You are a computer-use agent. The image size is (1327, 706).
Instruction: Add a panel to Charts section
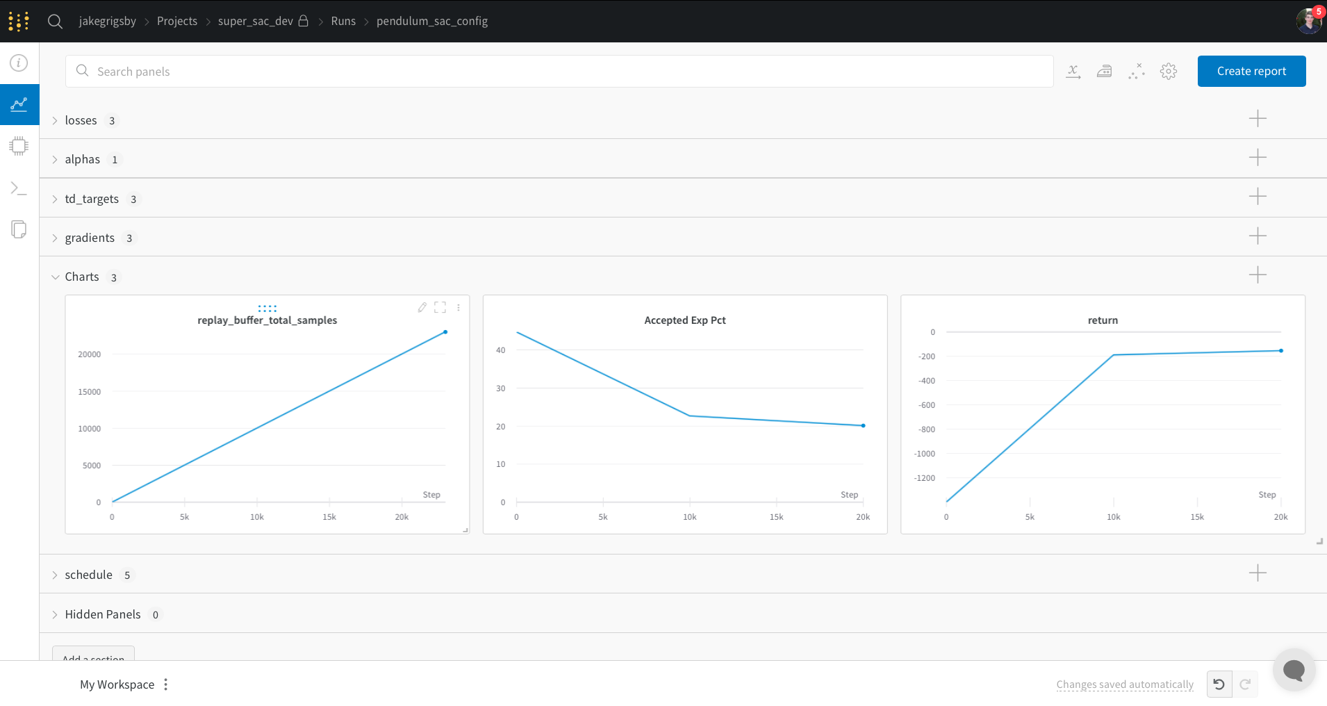point(1258,275)
